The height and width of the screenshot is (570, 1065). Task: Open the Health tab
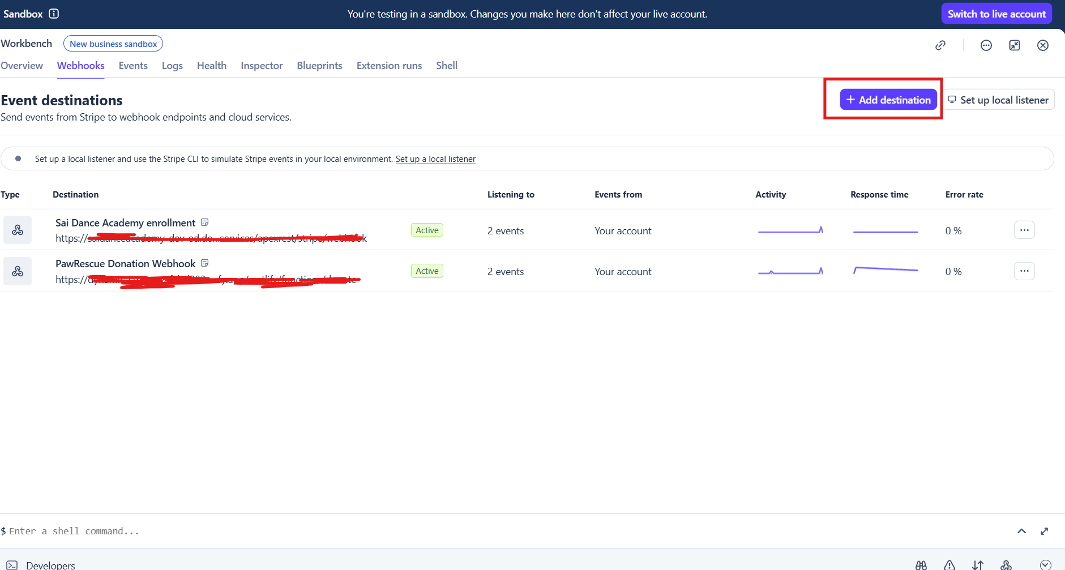(x=212, y=66)
